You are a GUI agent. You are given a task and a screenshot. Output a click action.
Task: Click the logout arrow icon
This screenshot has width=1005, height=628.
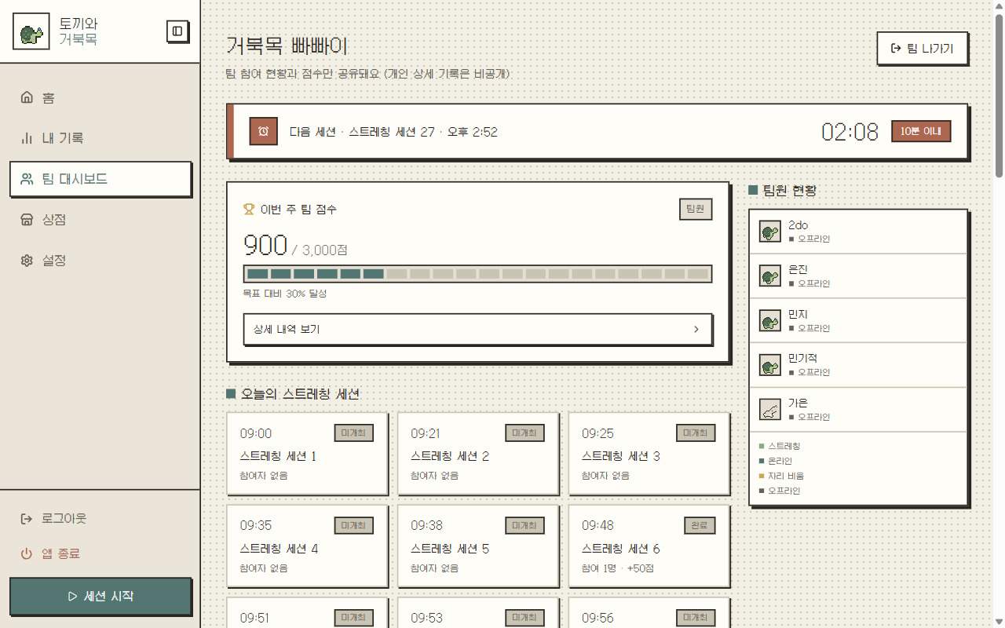(27, 519)
